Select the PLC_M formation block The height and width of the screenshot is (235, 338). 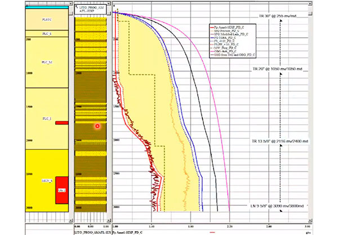(x=47, y=63)
